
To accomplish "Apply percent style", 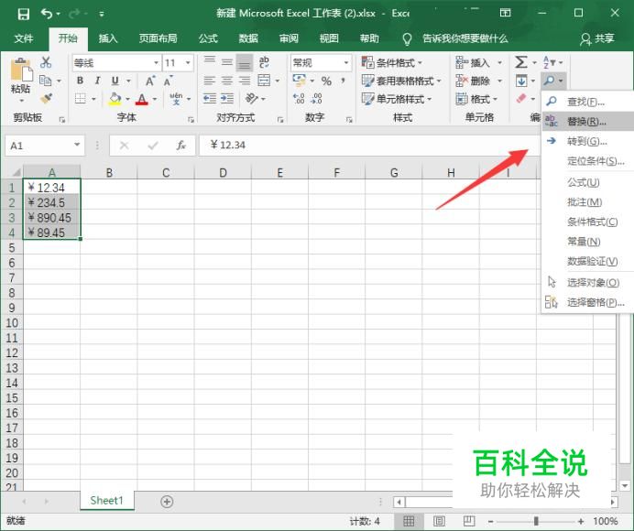I will (x=326, y=81).
